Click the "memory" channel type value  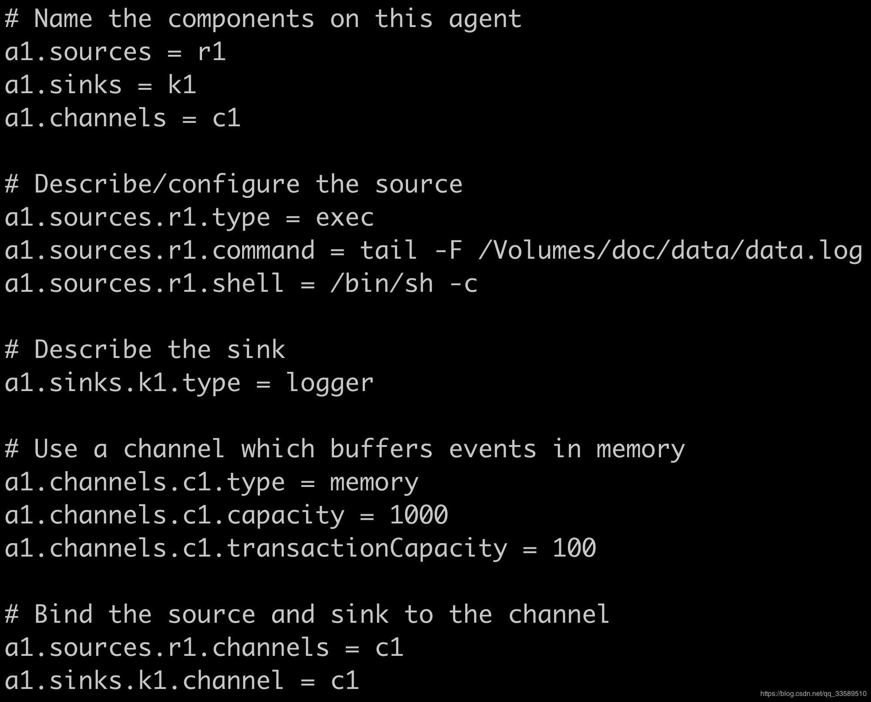click(374, 483)
